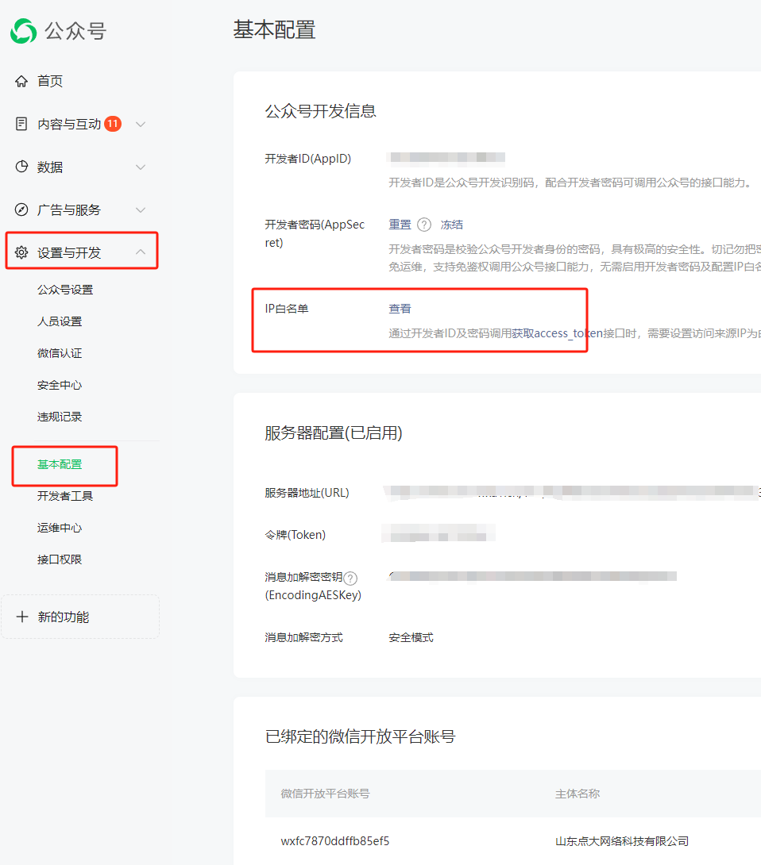Screen dimensions: 761x865
Task: Click the green WeChat 公众号 logo
Action: tap(24, 31)
